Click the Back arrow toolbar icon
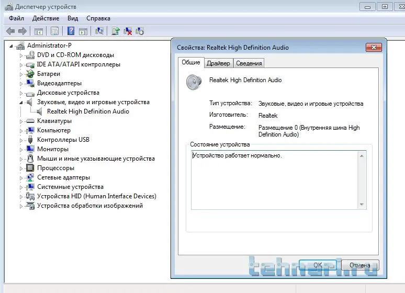Image resolution: width=405 pixels, height=293 pixels. (10, 31)
